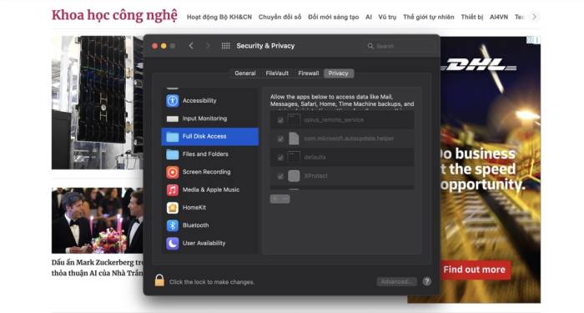Screen dimensions: 584x313
Task: Open the Zuckerberg dinner photo thumbnail
Action: [x=98, y=220]
